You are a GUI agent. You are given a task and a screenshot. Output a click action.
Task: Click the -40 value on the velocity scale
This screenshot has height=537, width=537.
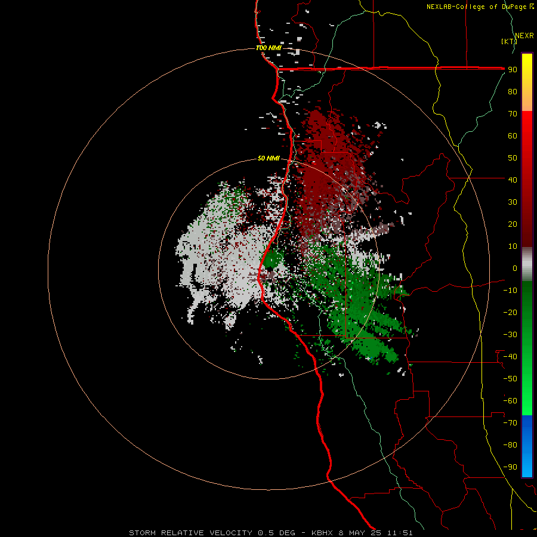pyautogui.click(x=510, y=357)
